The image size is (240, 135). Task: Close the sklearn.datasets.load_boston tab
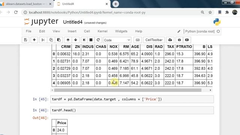[50, 4]
